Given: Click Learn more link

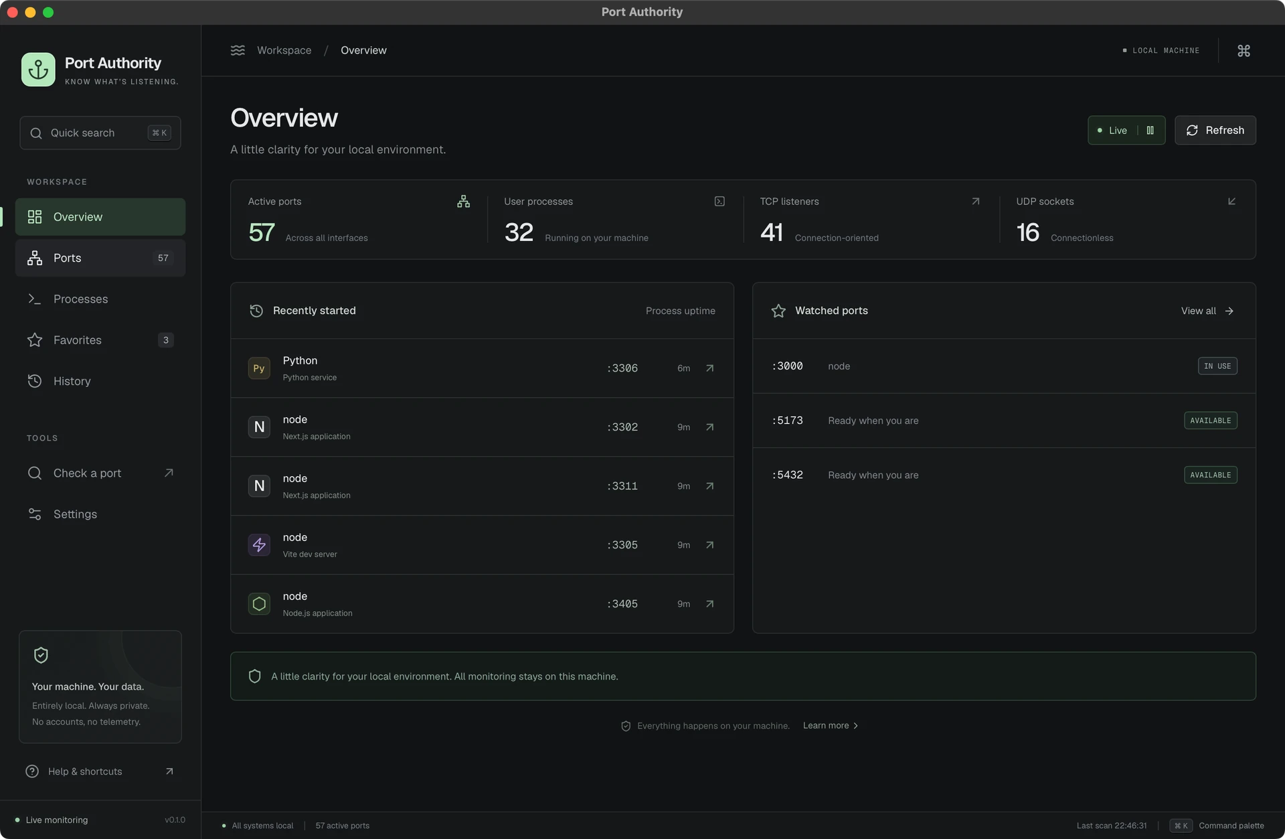Looking at the screenshot, I should pos(831,726).
